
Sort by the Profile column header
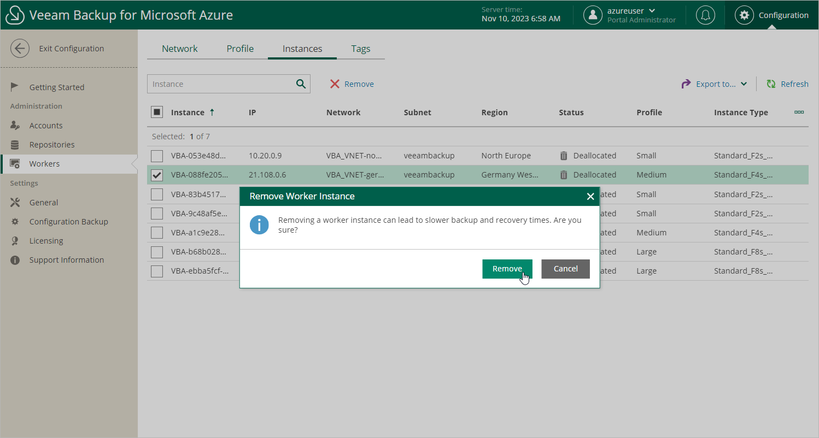tap(650, 113)
